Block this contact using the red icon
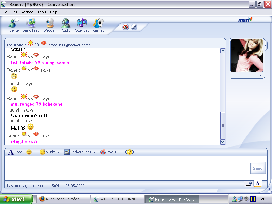 tap(126, 27)
